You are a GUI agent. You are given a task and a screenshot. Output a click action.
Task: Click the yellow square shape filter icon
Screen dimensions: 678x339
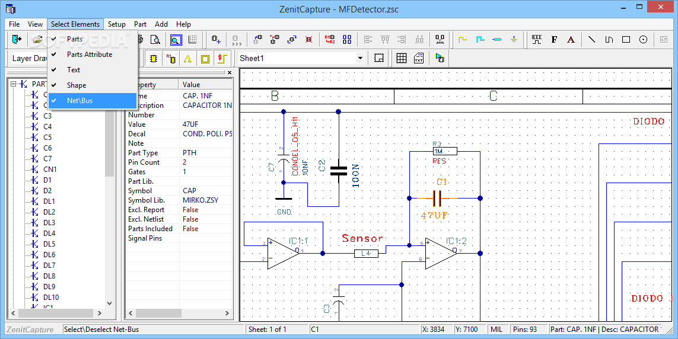click(205, 58)
